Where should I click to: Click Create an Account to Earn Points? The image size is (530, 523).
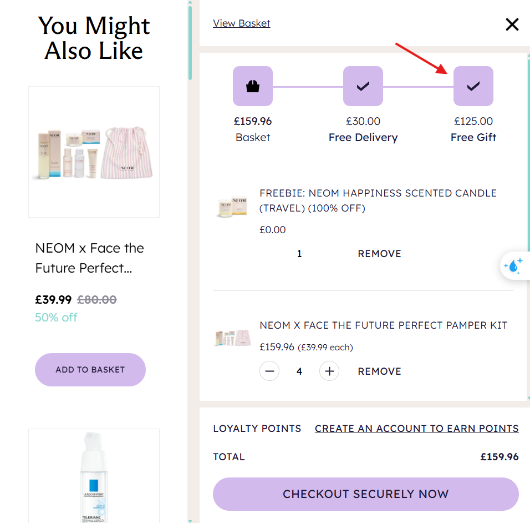[x=416, y=429]
